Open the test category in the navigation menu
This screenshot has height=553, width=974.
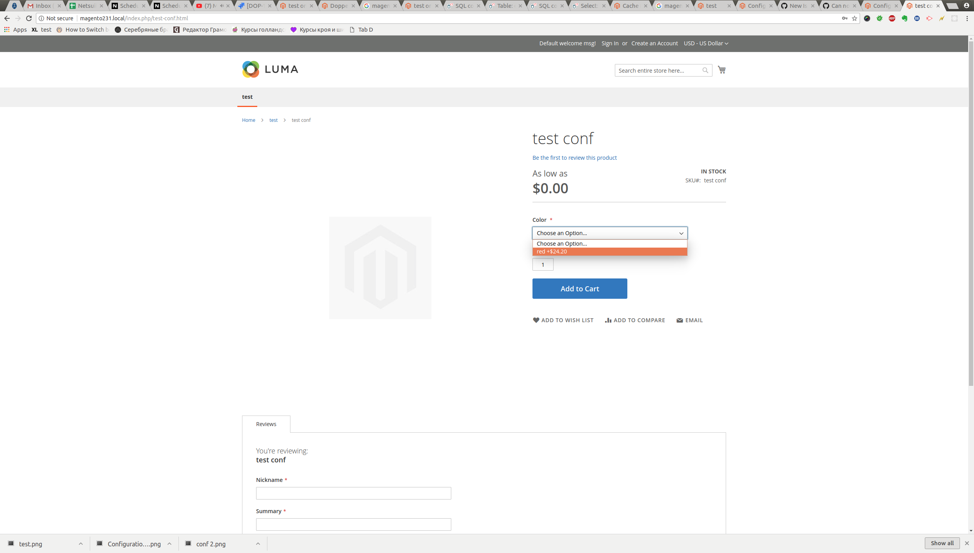[x=247, y=96]
